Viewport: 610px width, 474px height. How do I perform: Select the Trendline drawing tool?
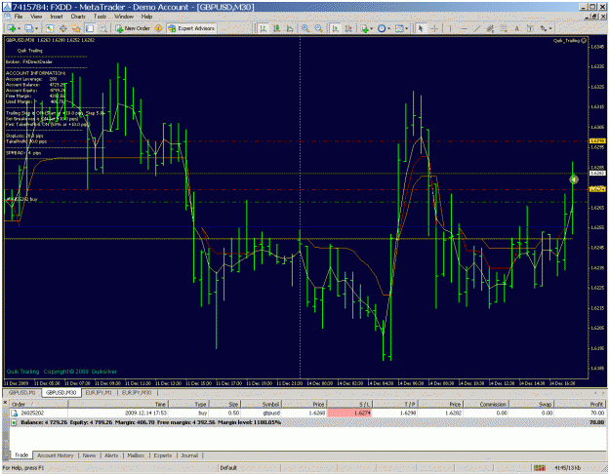[477, 28]
